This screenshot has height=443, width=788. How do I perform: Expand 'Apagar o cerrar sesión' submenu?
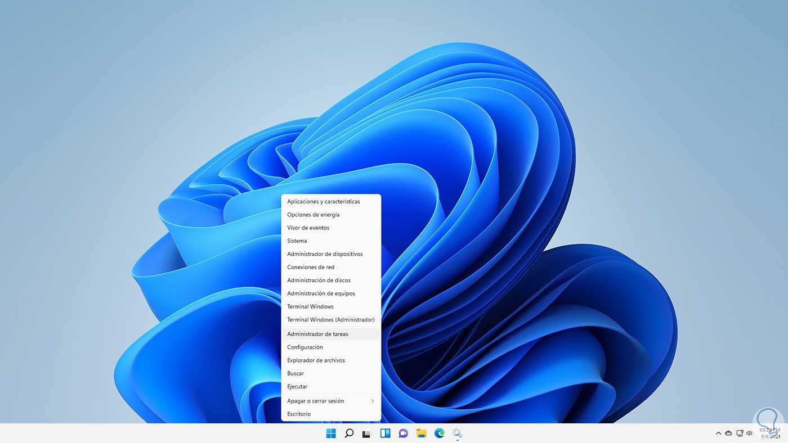pyautogui.click(x=330, y=401)
